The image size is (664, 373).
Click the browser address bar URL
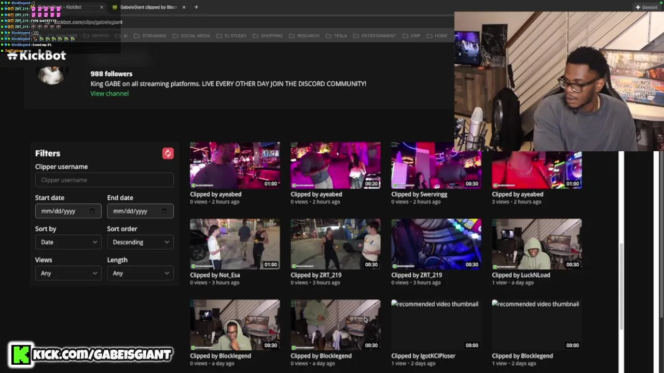click(x=88, y=22)
